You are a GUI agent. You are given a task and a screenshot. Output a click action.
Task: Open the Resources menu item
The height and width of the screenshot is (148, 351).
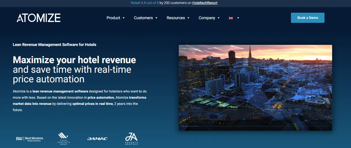(x=176, y=18)
